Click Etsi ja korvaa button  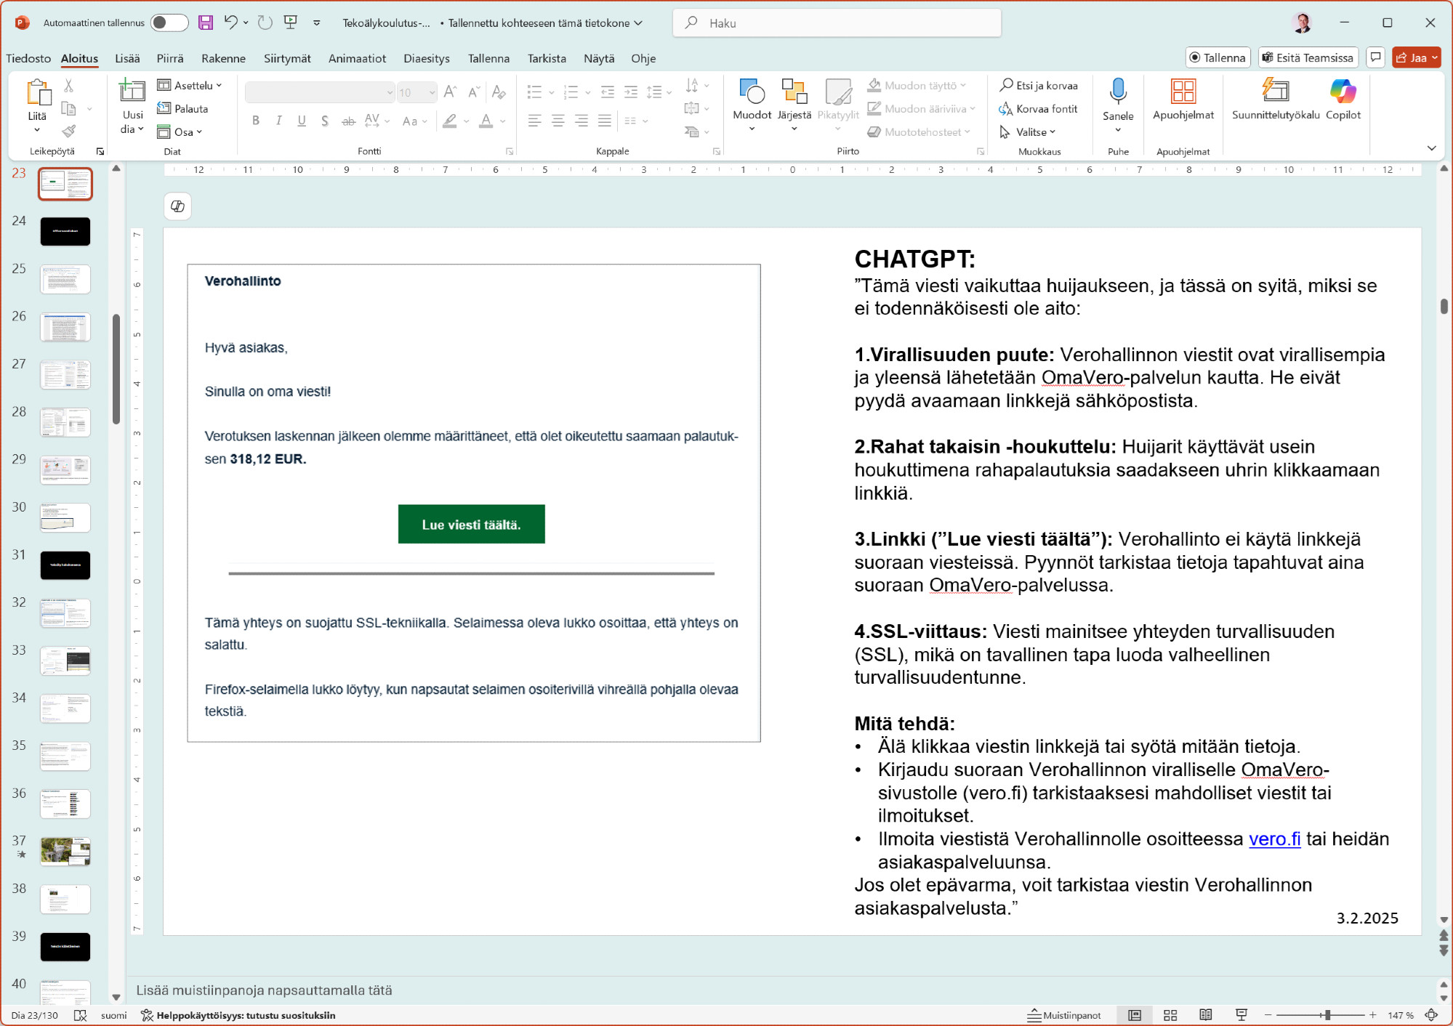[1039, 85]
